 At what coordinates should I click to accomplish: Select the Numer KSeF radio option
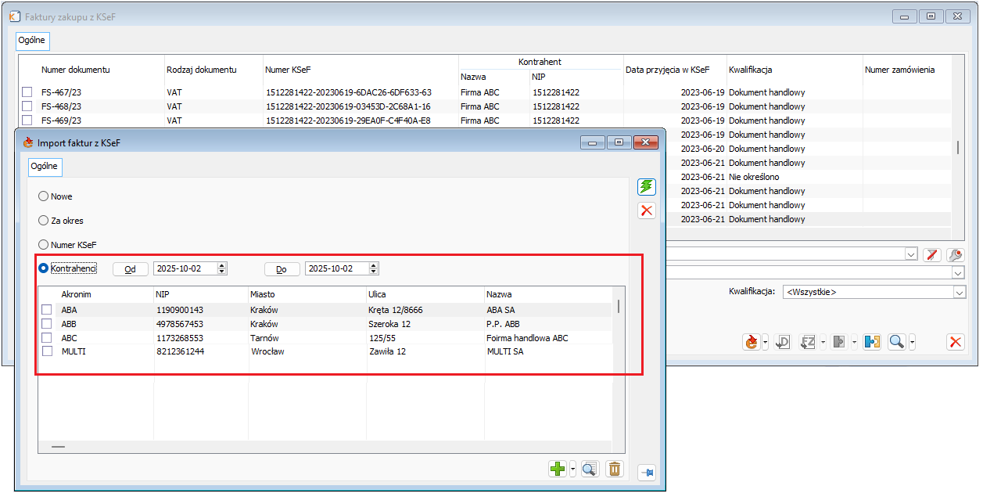(44, 245)
